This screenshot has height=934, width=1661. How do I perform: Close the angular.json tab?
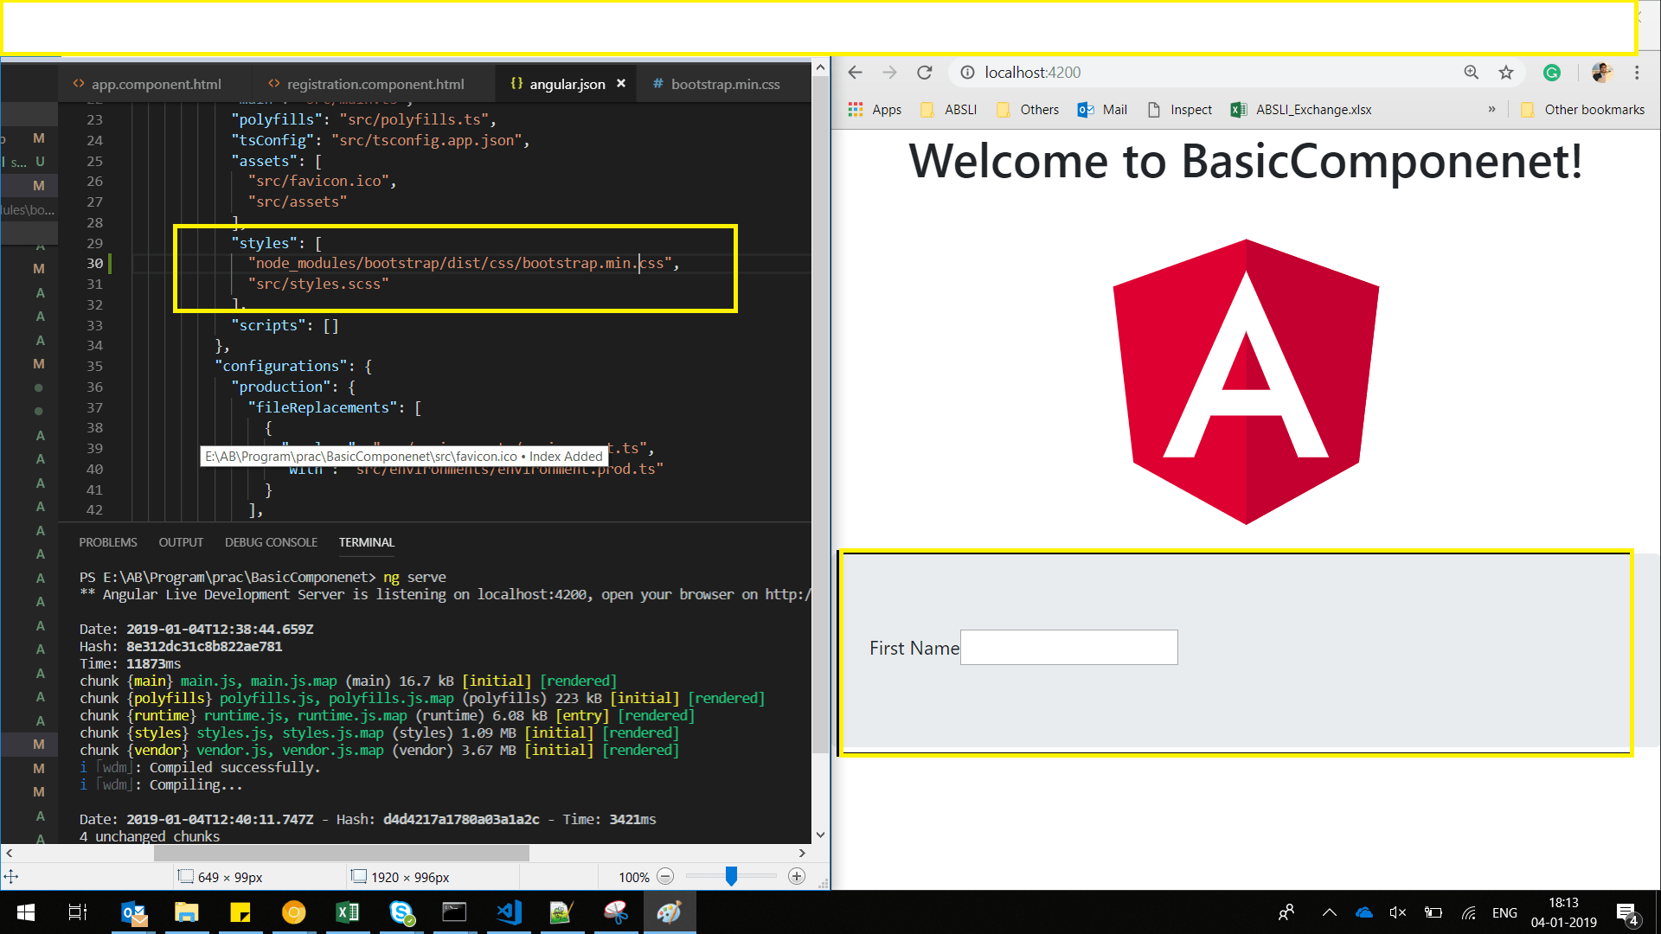tap(621, 84)
